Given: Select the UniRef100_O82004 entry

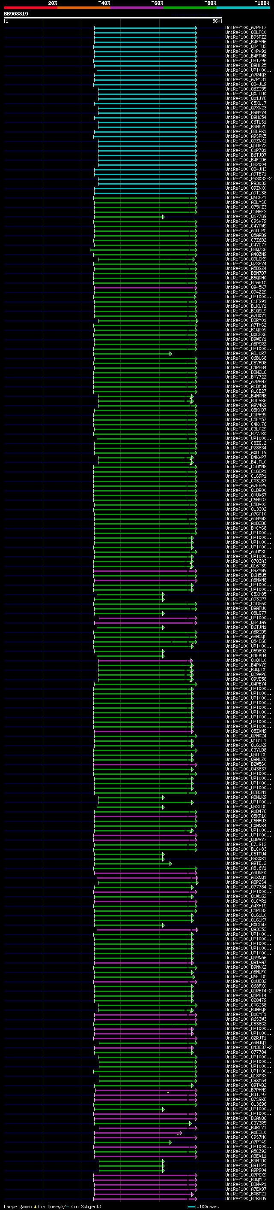Looking at the screenshot, I should pos(245,165).
